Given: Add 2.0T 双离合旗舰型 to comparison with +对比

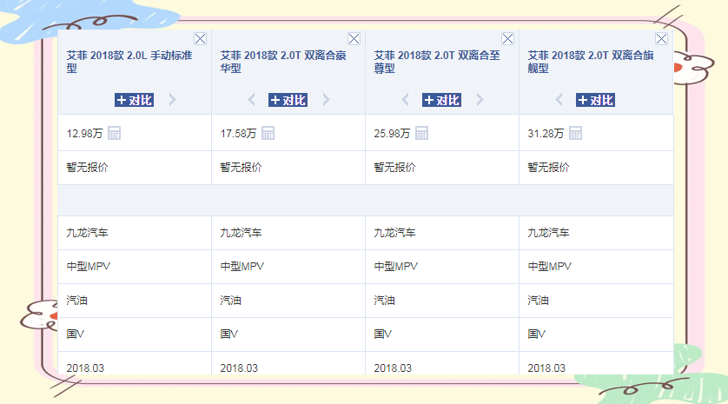Looking at the screenshot, I should pyautogui.click(x=595, y=100).
